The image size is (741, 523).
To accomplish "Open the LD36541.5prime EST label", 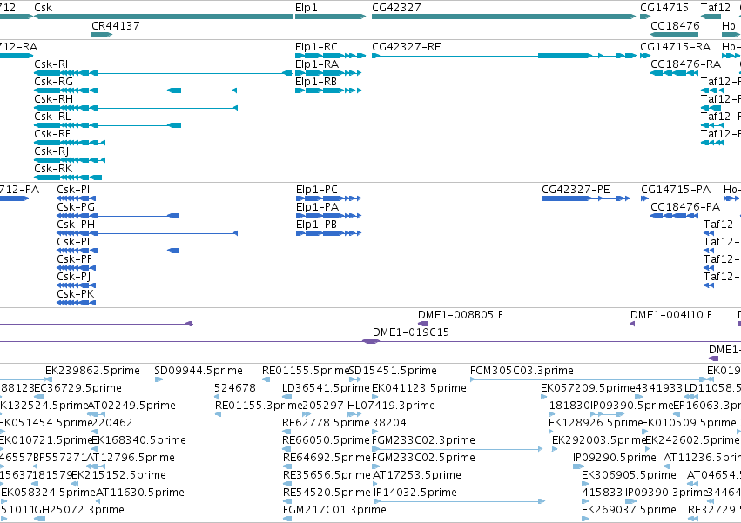I will click(326, 388).
